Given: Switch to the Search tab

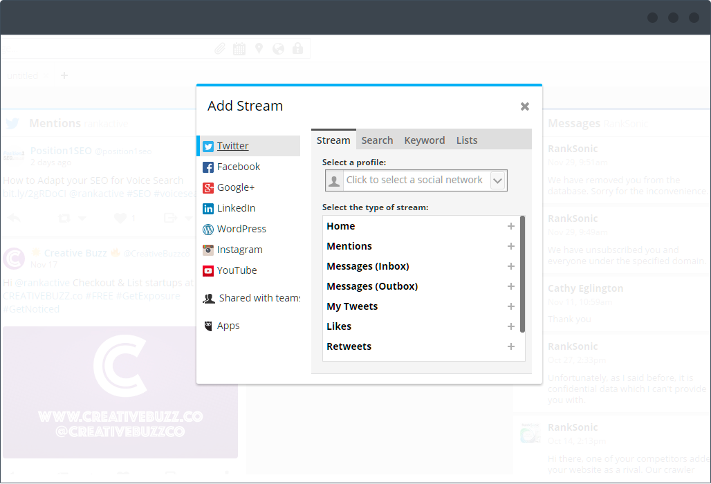Looking at the screenshot, I should (x=377, y=140).
